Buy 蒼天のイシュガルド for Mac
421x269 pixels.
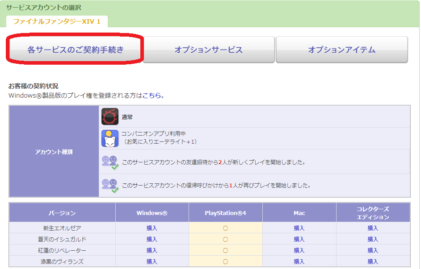point(299,239)
